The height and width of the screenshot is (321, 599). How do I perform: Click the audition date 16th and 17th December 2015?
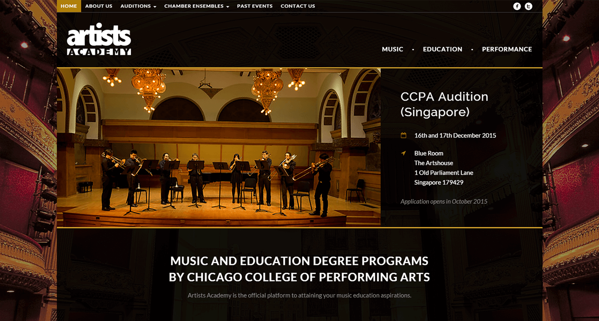tap(455, 135)
